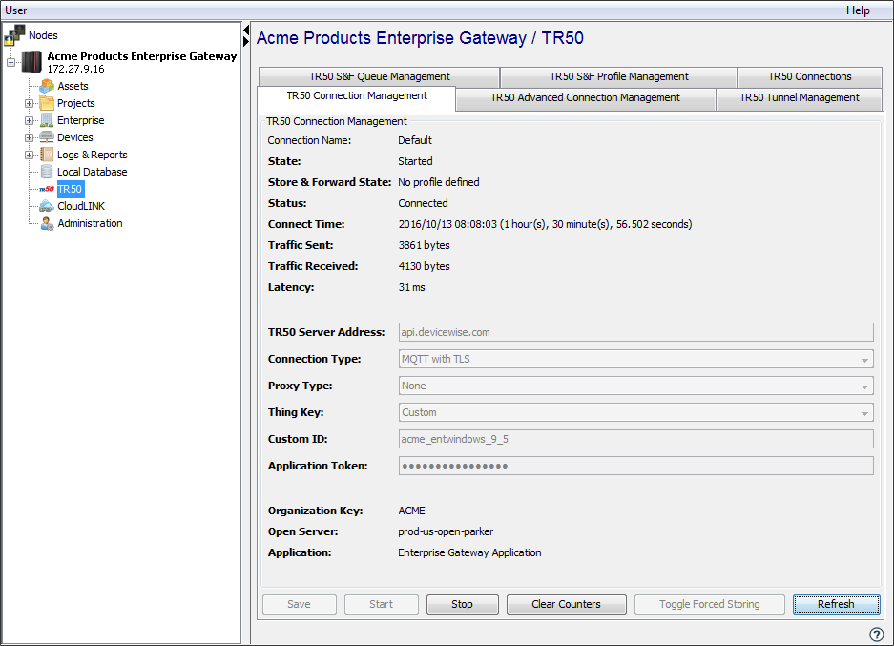Screen dimensions: 894x646
Task: Select CloudLINK in the tree
Action: (x=81, y=206)
